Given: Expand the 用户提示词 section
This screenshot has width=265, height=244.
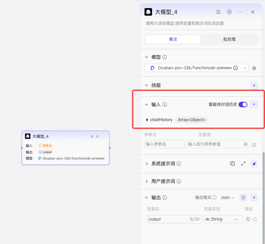Looking at the screenshot, I should coord(147,181).
